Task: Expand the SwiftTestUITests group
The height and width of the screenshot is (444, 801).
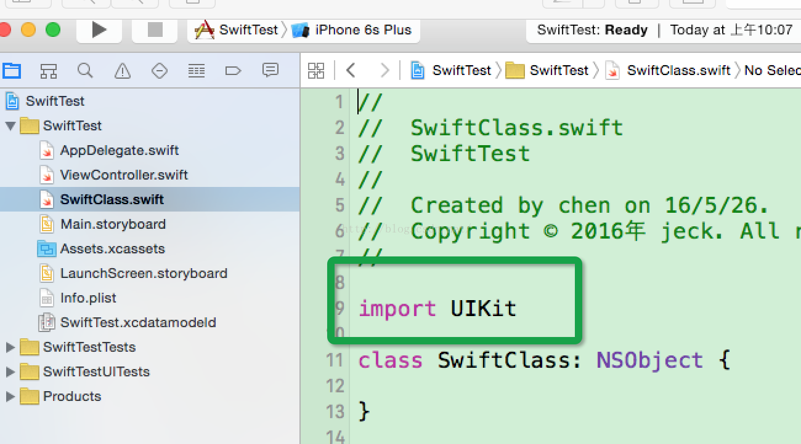Action: tap(10, 372)
